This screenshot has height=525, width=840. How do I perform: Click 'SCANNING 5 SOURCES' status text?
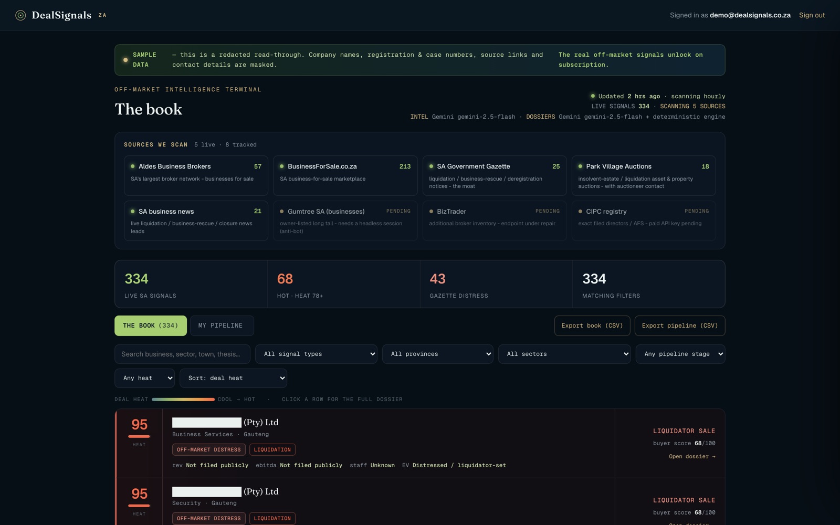(692, 107)
